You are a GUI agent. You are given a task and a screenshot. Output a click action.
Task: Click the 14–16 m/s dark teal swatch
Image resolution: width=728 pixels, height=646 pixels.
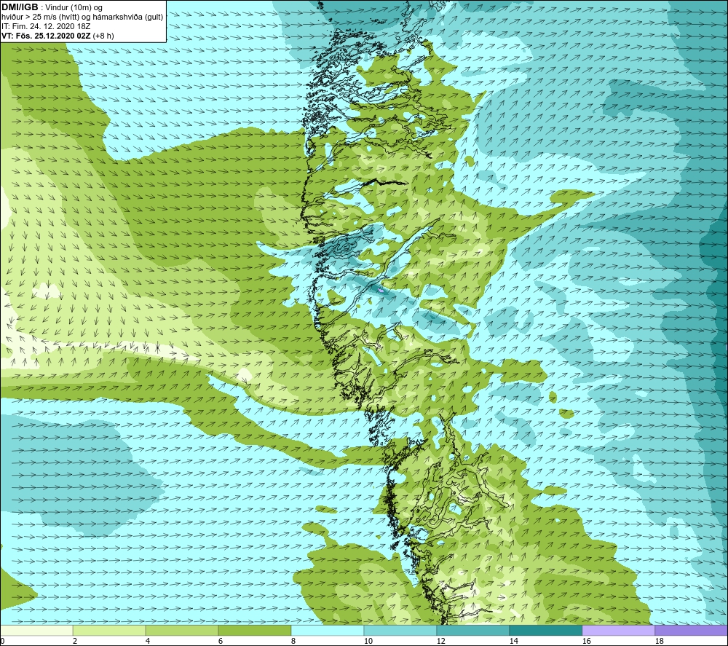545,630
